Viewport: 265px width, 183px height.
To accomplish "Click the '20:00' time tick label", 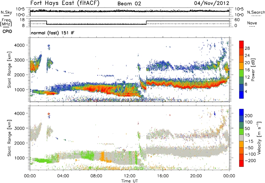I will tap(196, 176).
